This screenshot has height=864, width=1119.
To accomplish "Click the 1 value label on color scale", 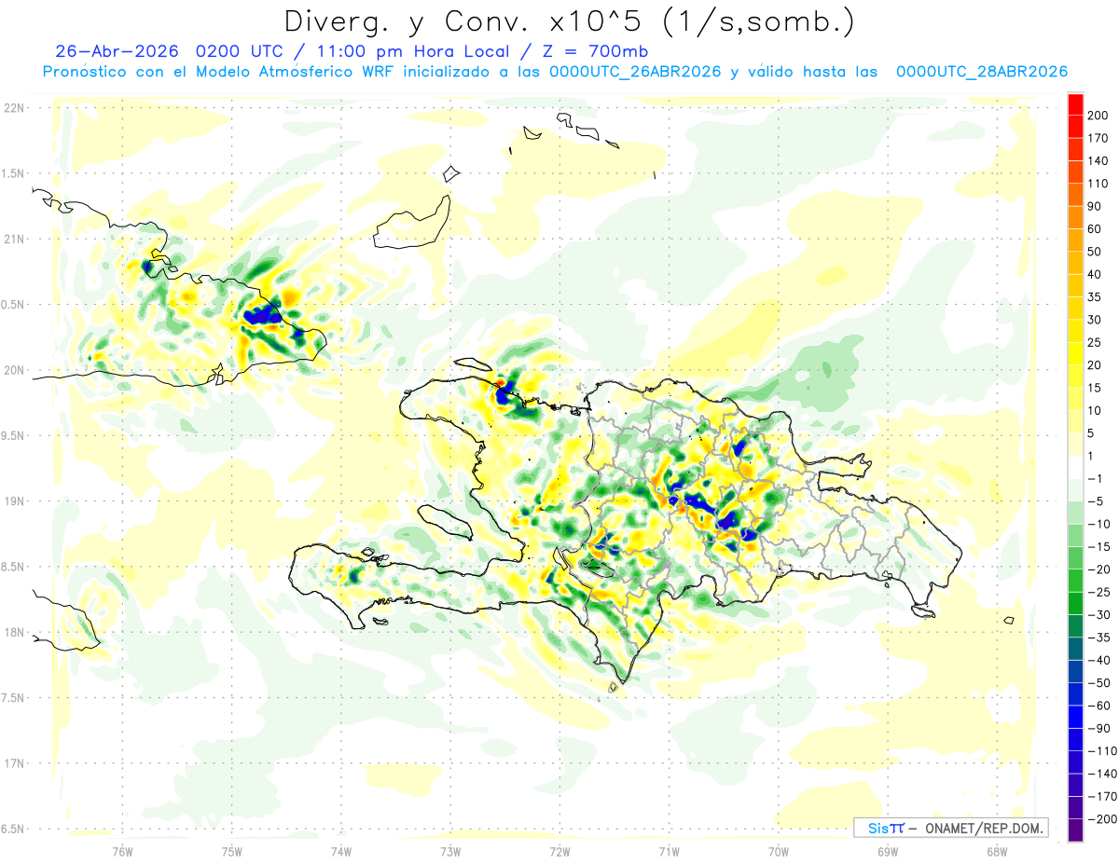I will (x=1091, y=456).
